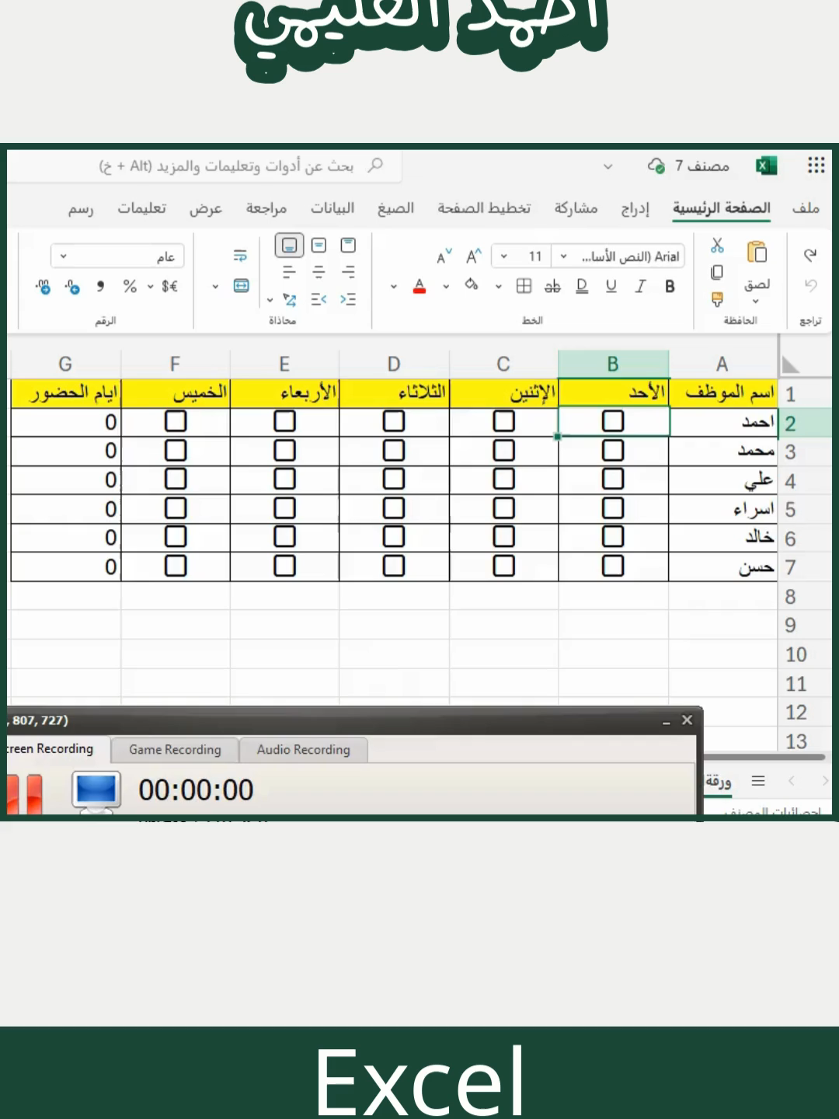Click the Decrease Decimal icon
Image resolution: width=839 pixels, height=1119 pixels.
(44, 287)
